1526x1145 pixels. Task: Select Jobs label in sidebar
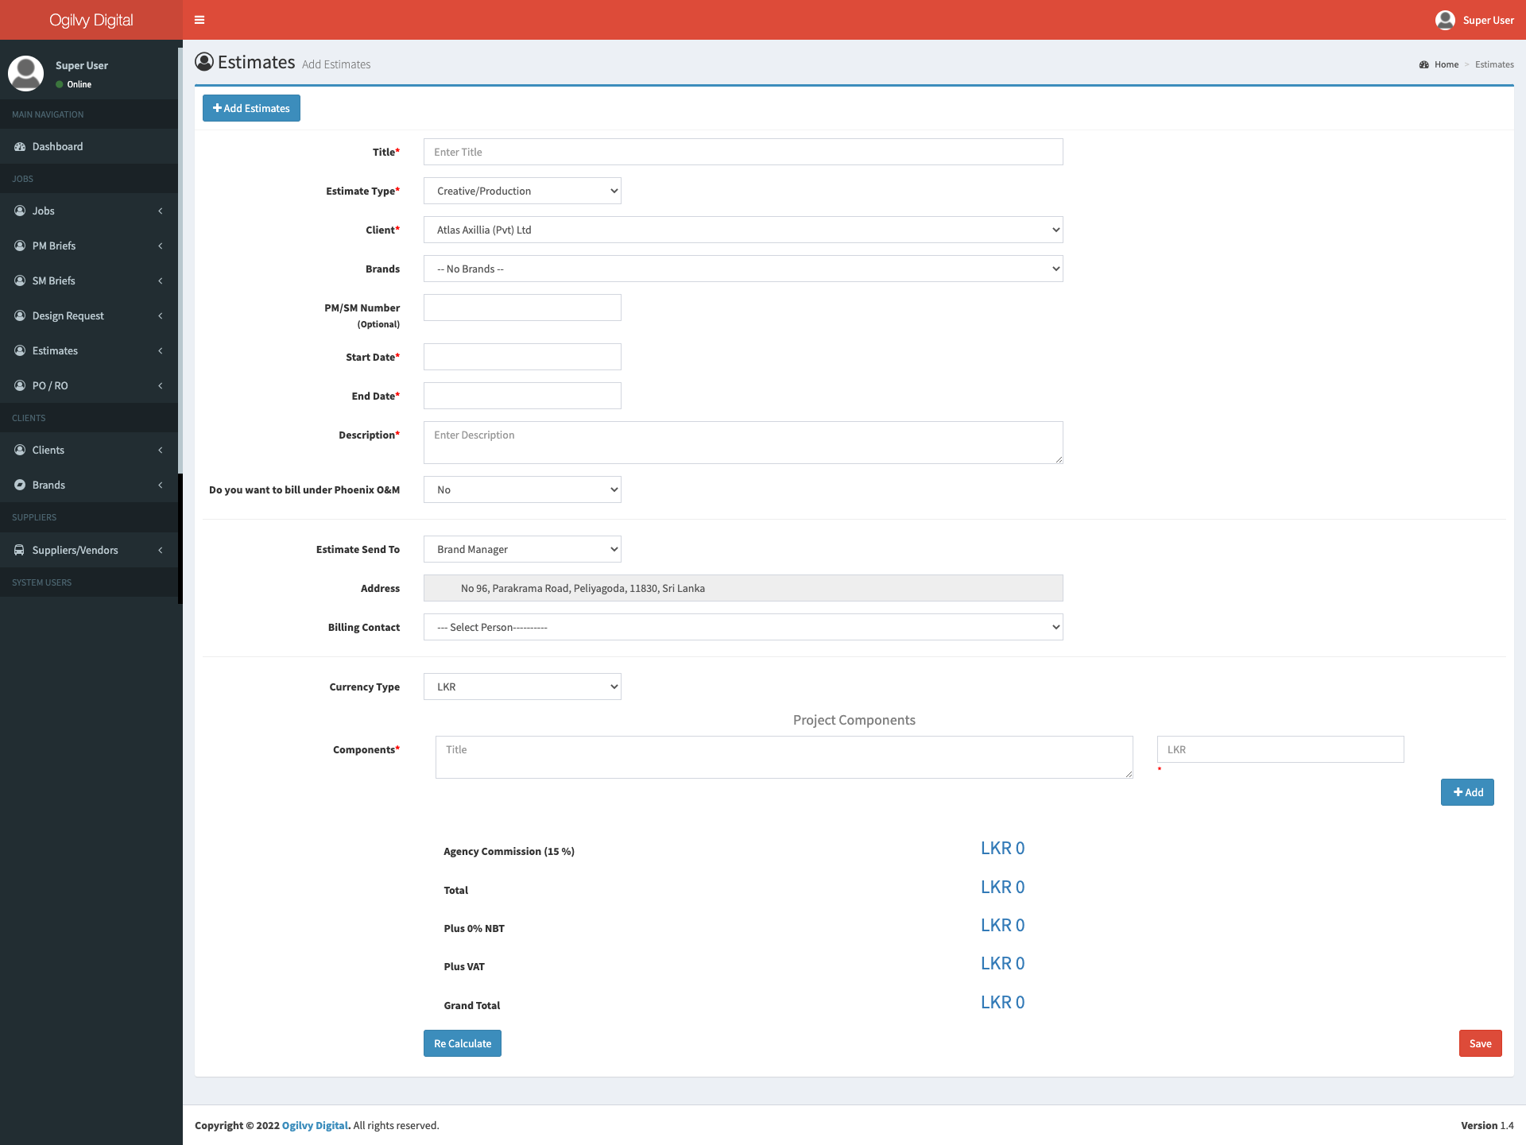point(44,211)
